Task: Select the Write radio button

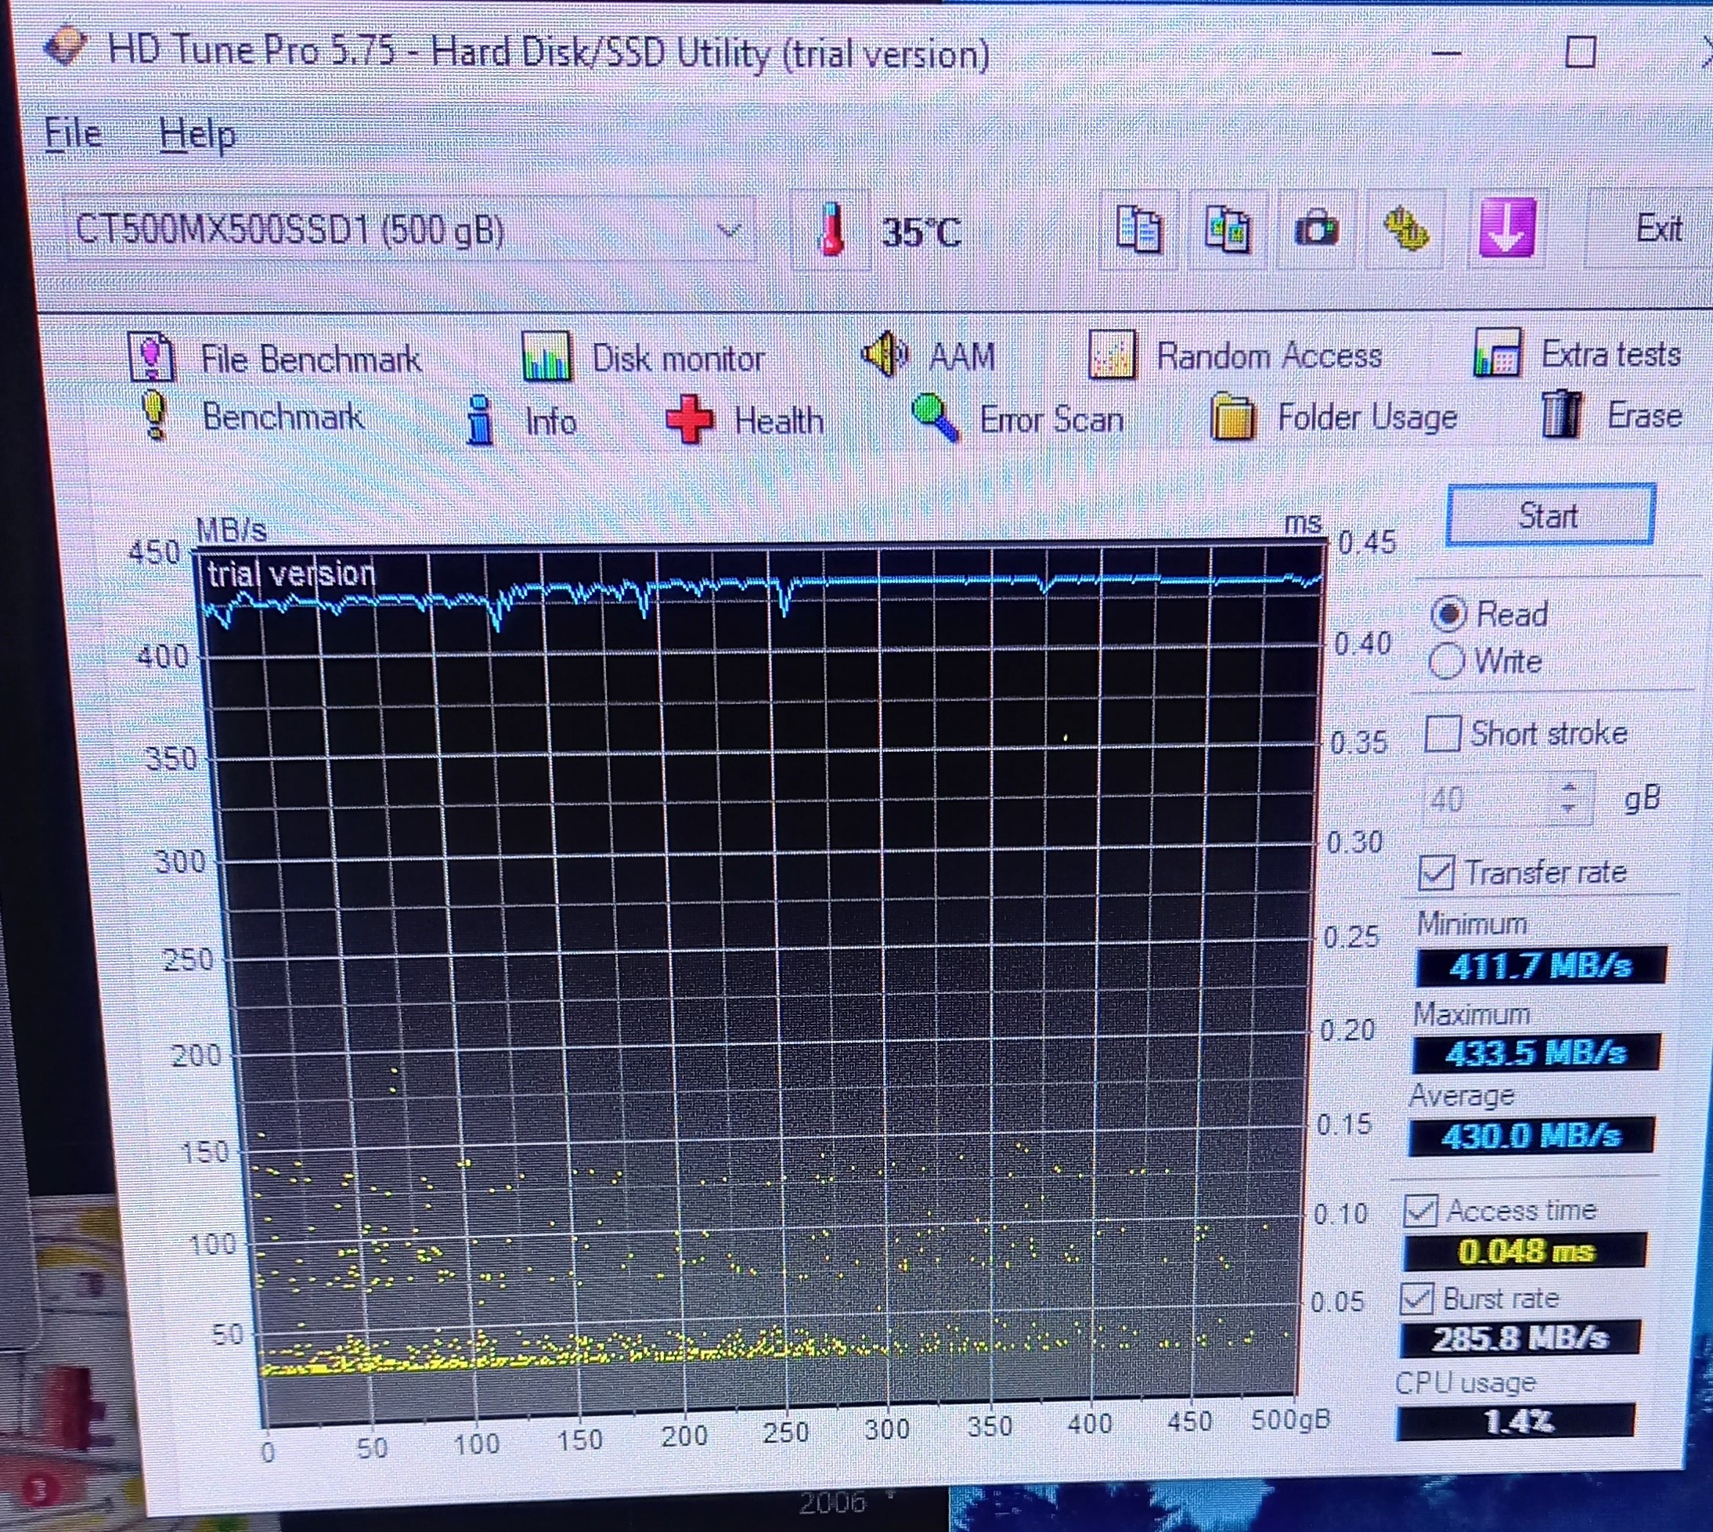Action: [1445, 661]
